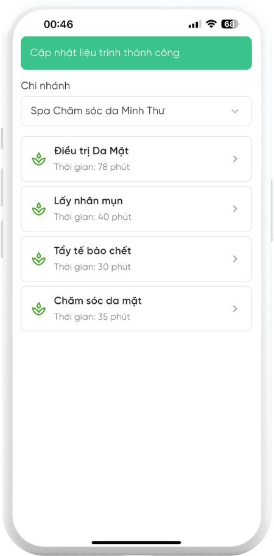Tap the leaf icon beside Chăm sóc da mặt
The image size is (274, 556).
click(x=38, y=309)
